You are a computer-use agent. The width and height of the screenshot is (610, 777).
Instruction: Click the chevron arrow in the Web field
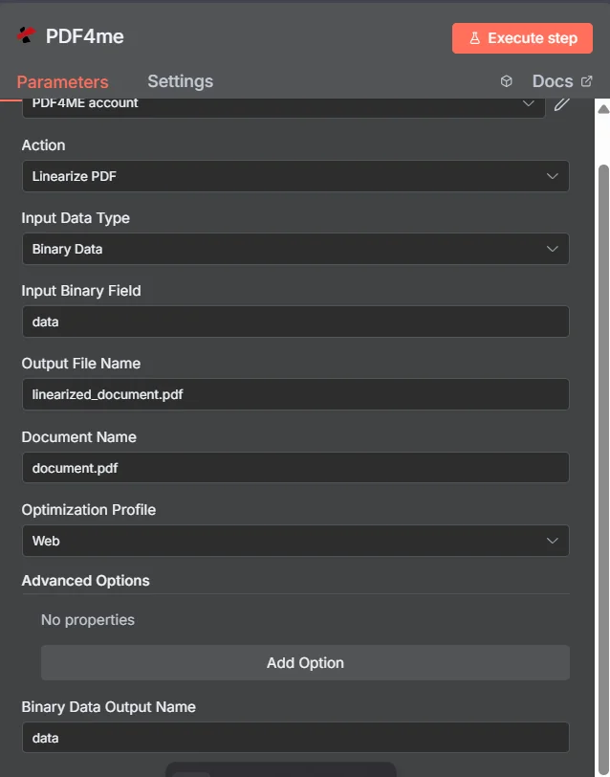click(552, 541)
